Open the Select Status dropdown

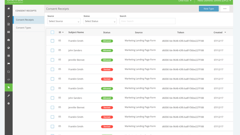click(x=100, y=21)
